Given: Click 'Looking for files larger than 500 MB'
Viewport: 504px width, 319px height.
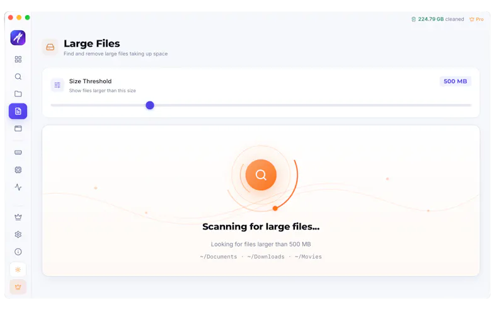Looking at the screenshot, I should [x=261, y=244].
